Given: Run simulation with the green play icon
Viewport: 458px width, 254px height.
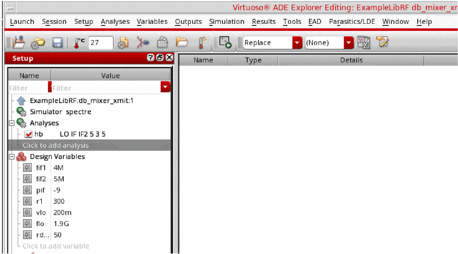Looking at the screenshot, I should point(225,43).
